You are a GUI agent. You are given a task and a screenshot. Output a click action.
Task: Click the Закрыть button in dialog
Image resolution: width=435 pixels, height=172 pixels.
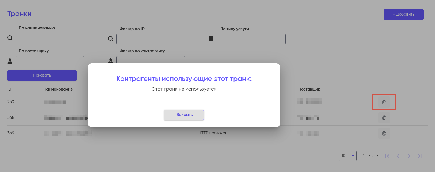point(184,115)
